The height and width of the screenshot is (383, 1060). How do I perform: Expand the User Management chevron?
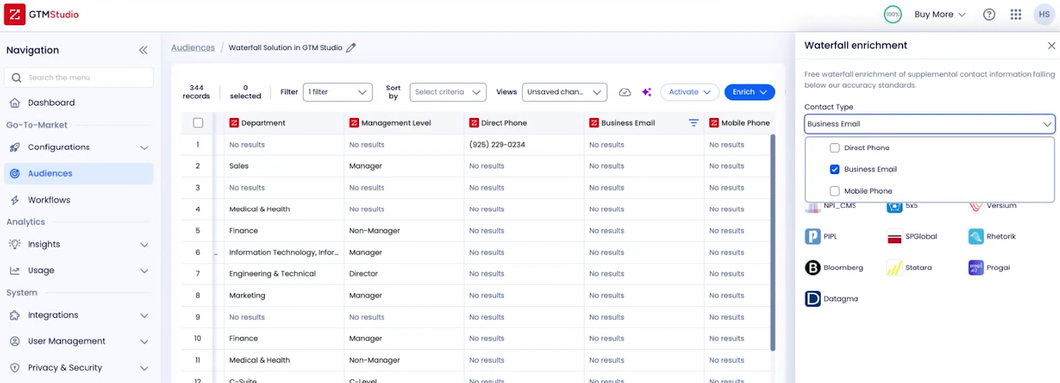click(x=144, y=341)
